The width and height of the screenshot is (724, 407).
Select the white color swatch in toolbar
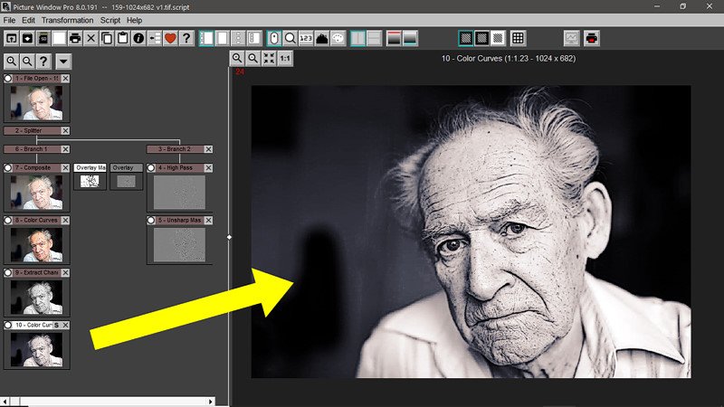[59, 38]
